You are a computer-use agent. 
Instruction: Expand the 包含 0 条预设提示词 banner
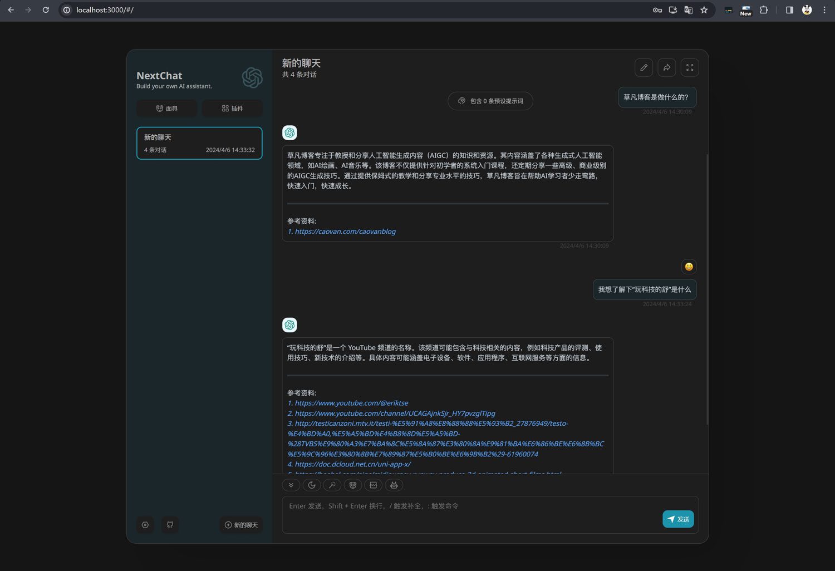coord(490,101)
